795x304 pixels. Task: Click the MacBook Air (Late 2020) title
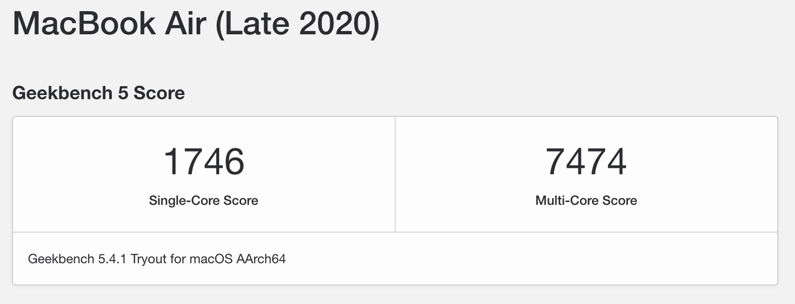click(196, 24)
